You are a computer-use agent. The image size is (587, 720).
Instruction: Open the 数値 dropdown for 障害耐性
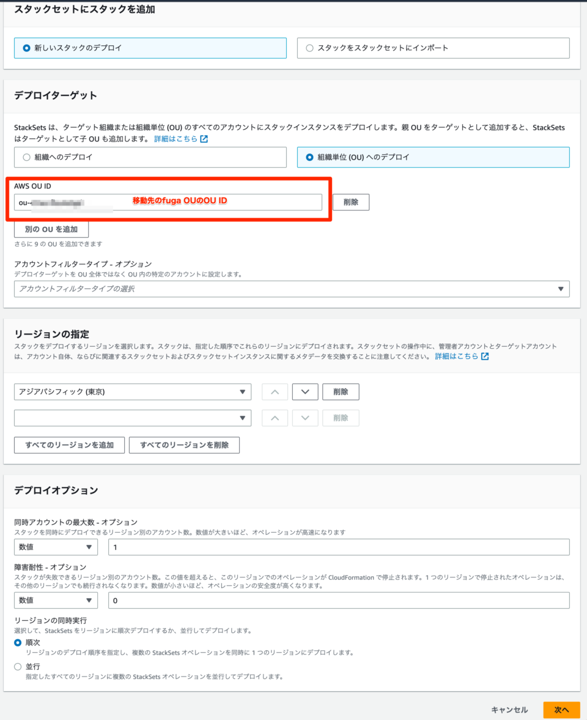(56, 600)
